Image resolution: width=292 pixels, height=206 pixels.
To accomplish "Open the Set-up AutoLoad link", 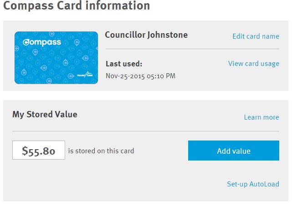I will 253,184.
